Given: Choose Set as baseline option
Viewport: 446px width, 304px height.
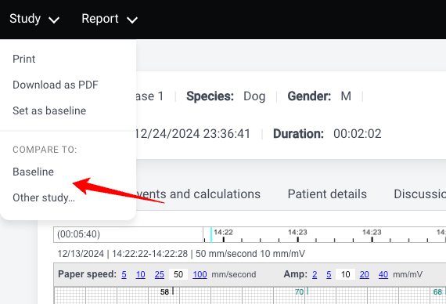Looking at the screenshot, I should [49, 110].
